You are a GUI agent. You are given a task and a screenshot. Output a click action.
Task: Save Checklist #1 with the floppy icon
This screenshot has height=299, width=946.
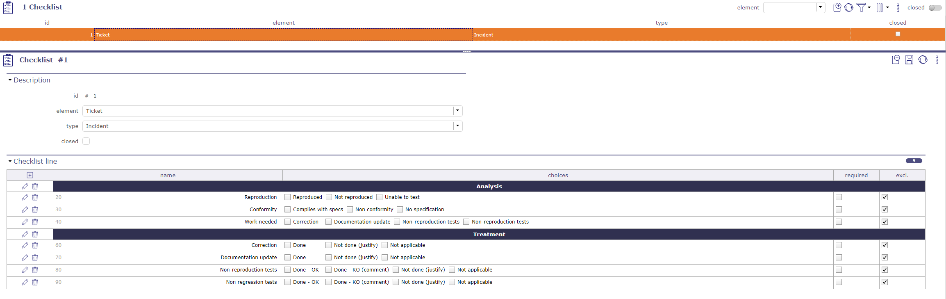(x=909, y=60)
